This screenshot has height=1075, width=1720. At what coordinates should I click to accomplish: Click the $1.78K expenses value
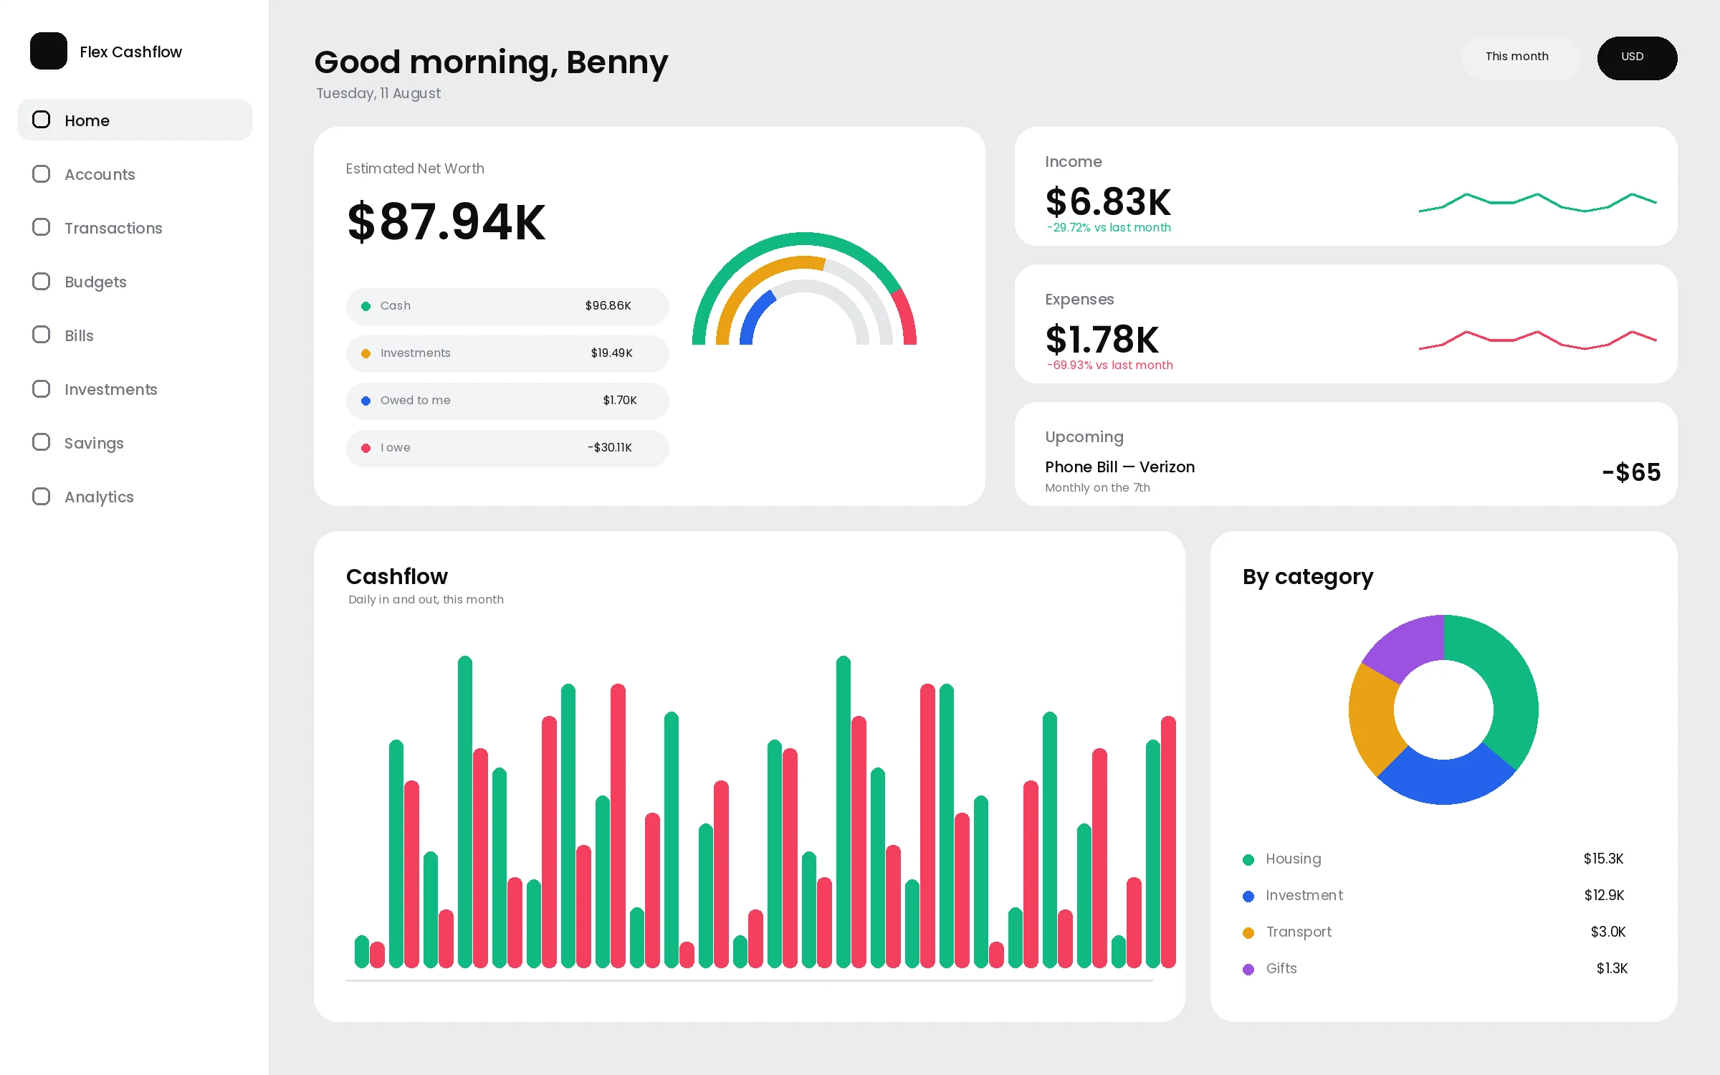(x=1102, y=339)
